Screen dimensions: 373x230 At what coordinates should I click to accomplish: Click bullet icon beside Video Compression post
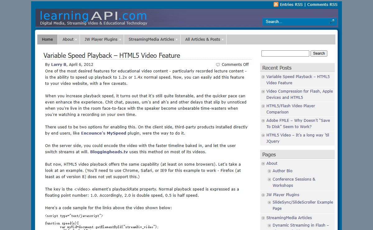(263, 91)
